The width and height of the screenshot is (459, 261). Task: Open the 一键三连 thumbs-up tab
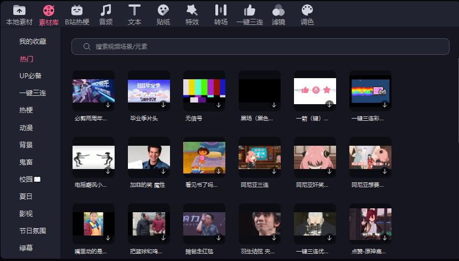pos(249,14)
